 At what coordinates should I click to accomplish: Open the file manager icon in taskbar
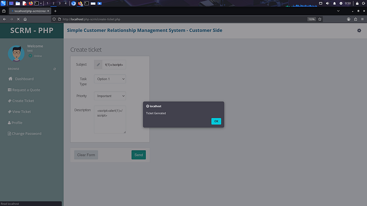click(17, 3)
